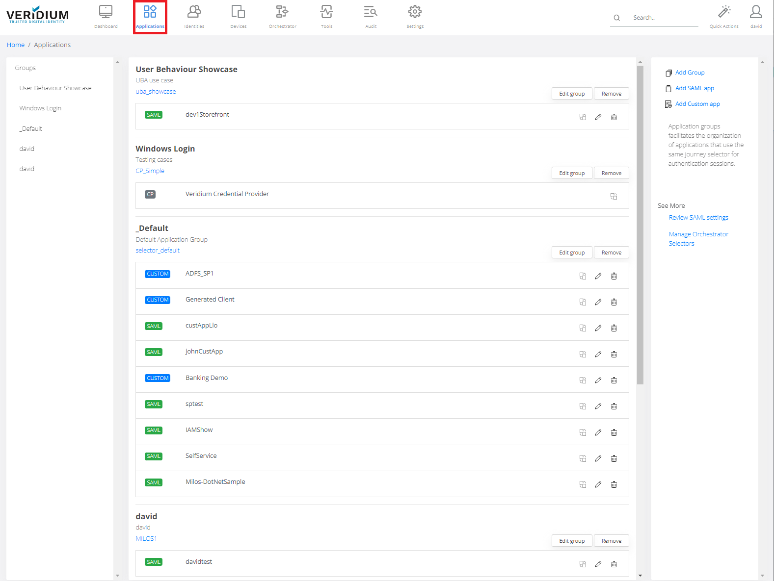Click Edit group for Windows Login

pos(572,173)
